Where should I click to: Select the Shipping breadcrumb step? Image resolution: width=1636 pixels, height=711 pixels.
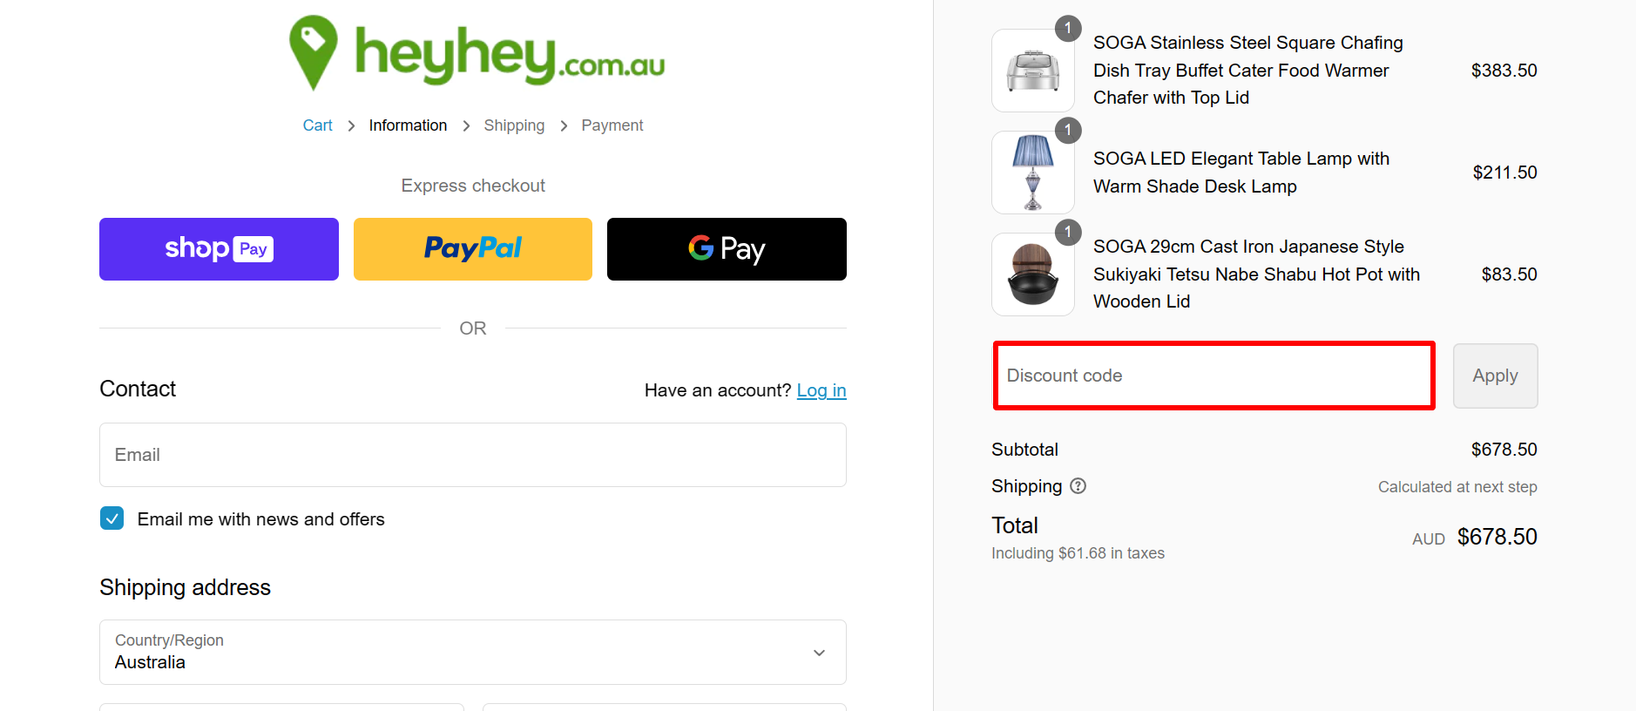click(x=514, y=125)
